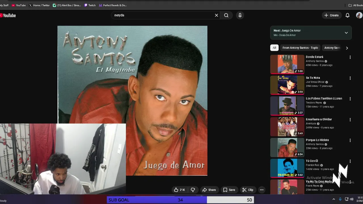Open options menu for Los Pobres Tambien LLoran
This screenshot has height=204, width=363.
350,99
